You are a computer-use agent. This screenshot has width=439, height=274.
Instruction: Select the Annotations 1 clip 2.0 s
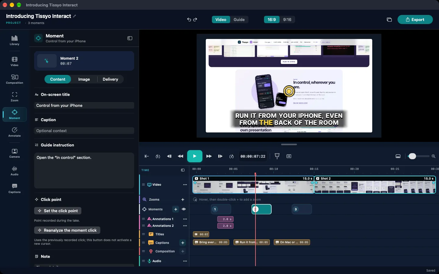[226, 219]
